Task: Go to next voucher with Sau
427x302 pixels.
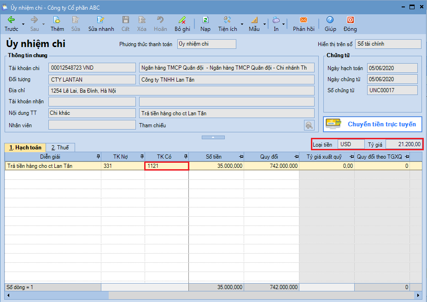Action: 34,24
